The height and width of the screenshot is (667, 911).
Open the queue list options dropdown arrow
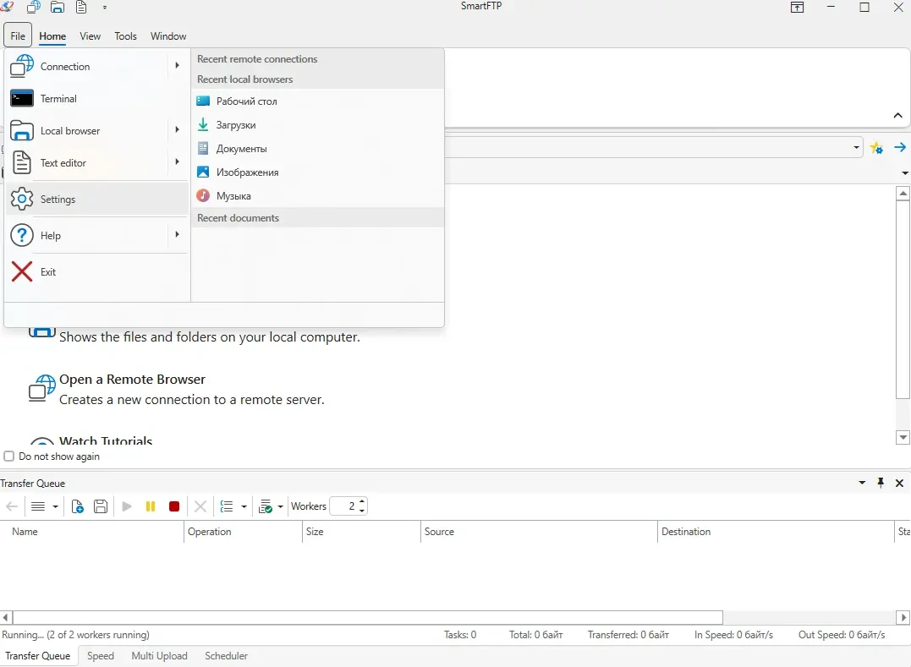(x=244, y=506)
